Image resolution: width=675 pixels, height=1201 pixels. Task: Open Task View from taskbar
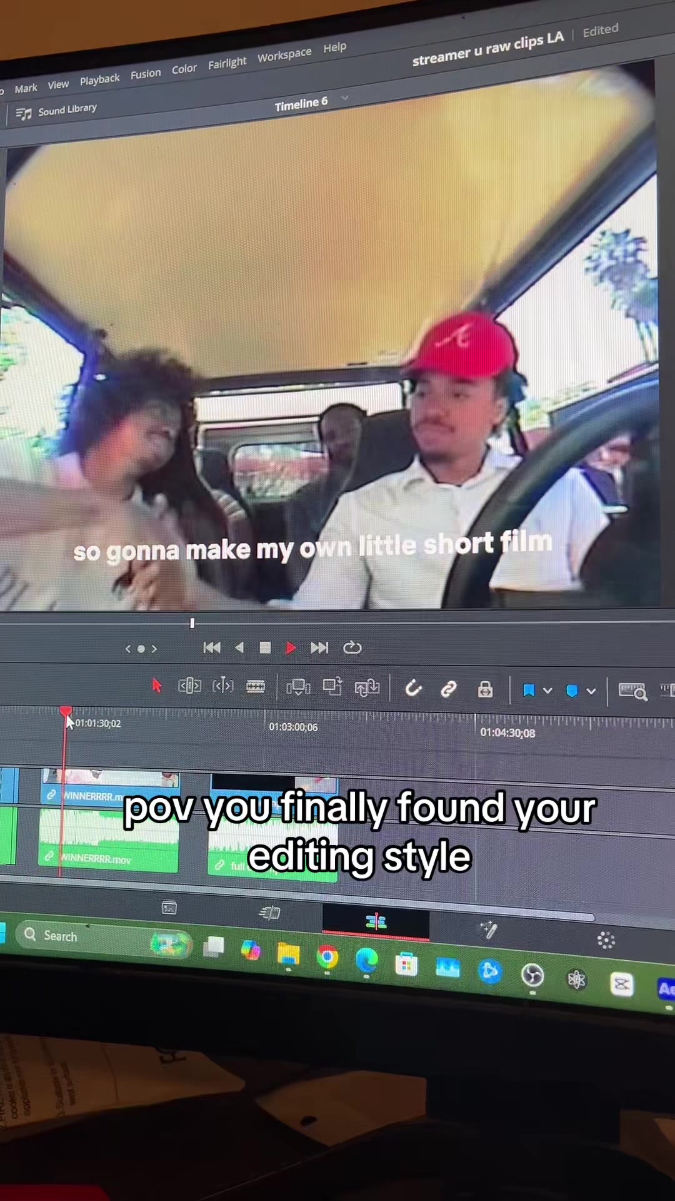tap(214, 947)
